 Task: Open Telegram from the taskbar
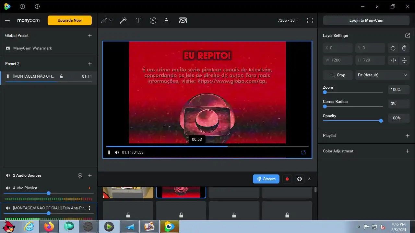tap(129, 227)
